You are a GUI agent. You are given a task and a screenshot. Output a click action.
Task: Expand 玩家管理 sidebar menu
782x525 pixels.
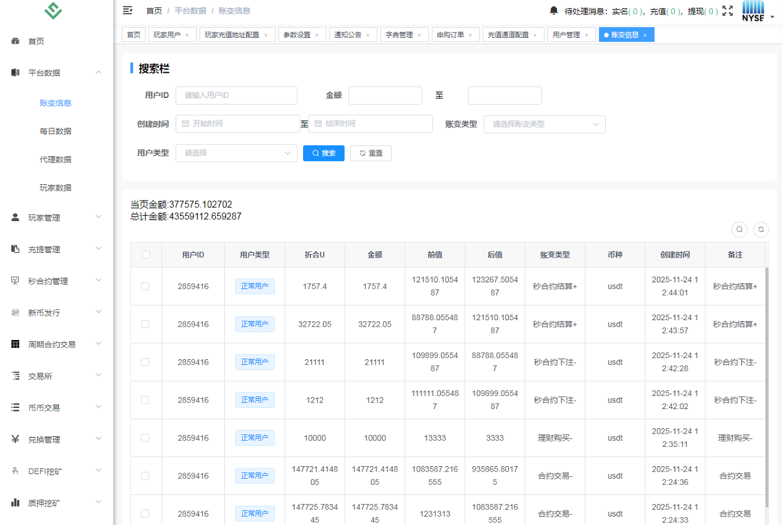[57, 218]
